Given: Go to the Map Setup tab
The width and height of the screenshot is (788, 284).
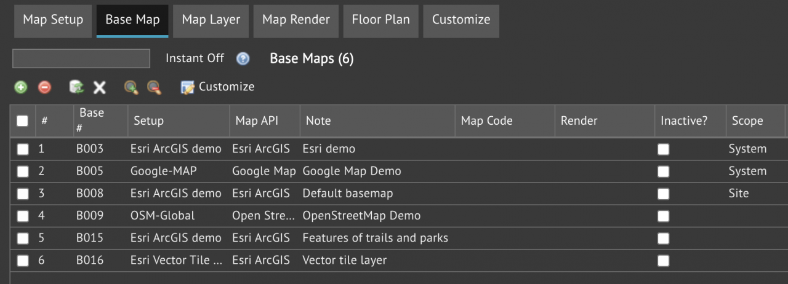Looking at the screenshot, I should tap(53, 20).
